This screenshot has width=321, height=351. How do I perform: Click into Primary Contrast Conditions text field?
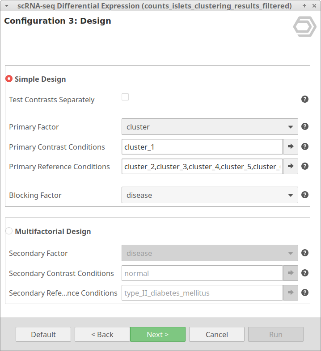(x=202, y=146)
